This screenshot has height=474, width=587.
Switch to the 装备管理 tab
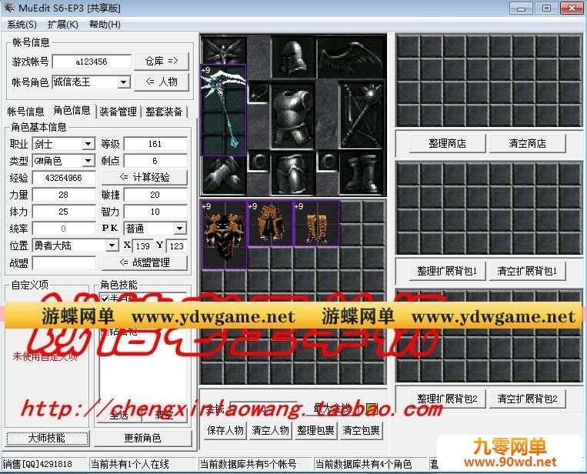[x=118, y=112]
